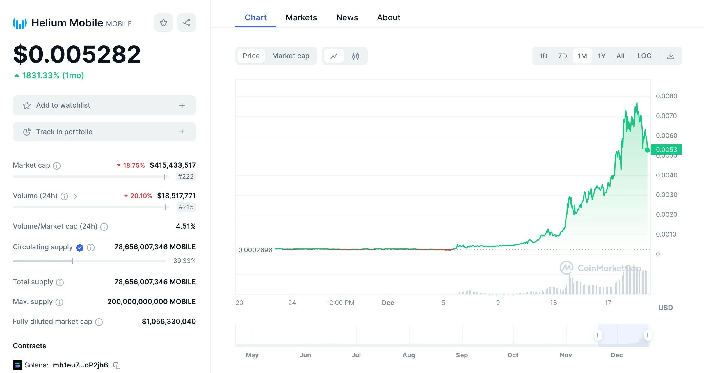Image resolution: width=704 pixels, height=373 pixels.
Task: Open the News tab
Action: 347,17
